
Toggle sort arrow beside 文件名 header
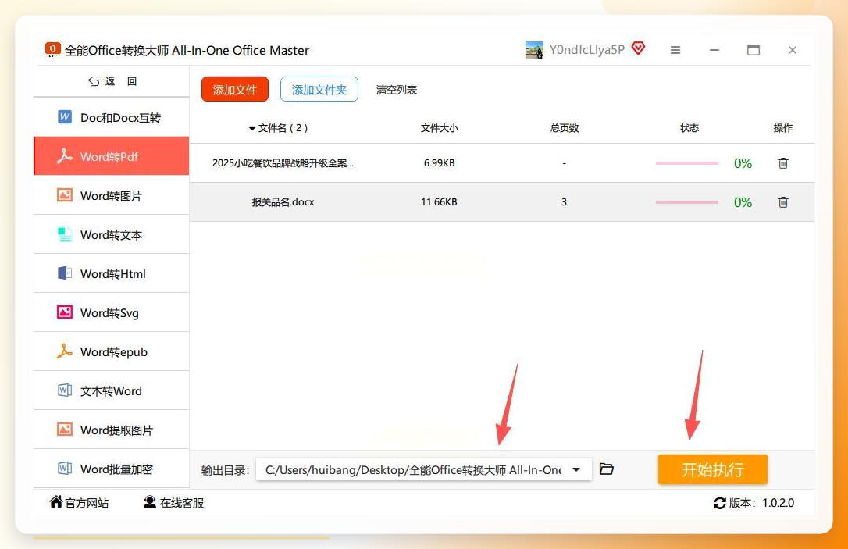point(252,128)
